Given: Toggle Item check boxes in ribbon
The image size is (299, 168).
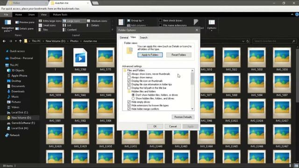Looking at the screenshot, I should coord(160,21).
